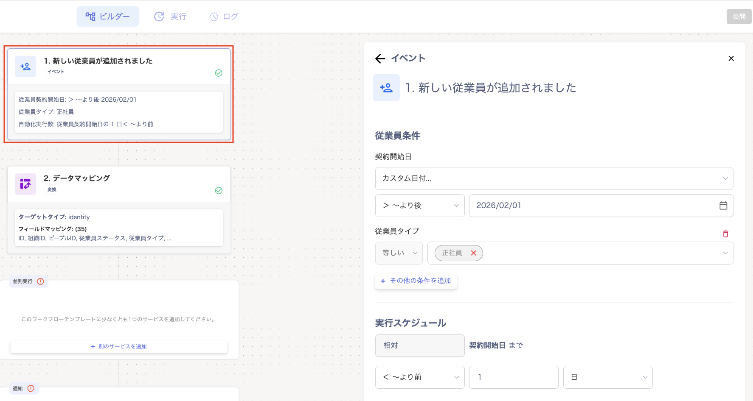Image resolution: width=753 pixels, height=401 pixels.
Task: Delete the 従業員タイプ condition with trash icon
Action: pos(726,234)
